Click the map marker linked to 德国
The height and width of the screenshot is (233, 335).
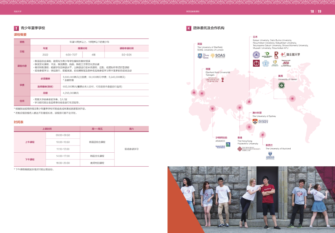click(x=202, y=93)
